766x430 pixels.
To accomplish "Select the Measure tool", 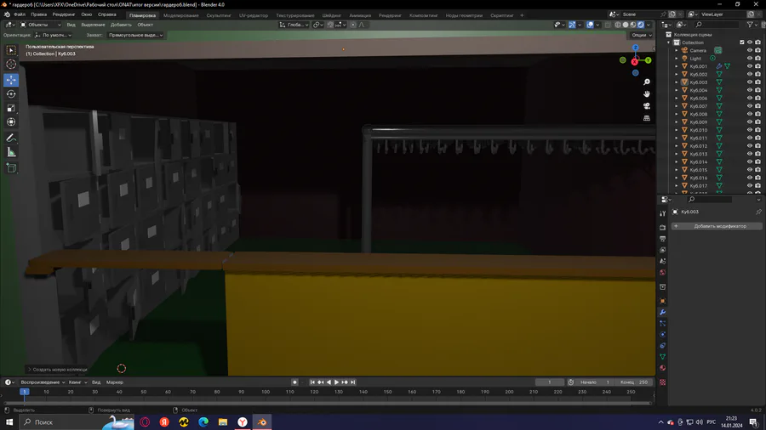I will pos(11,153).
